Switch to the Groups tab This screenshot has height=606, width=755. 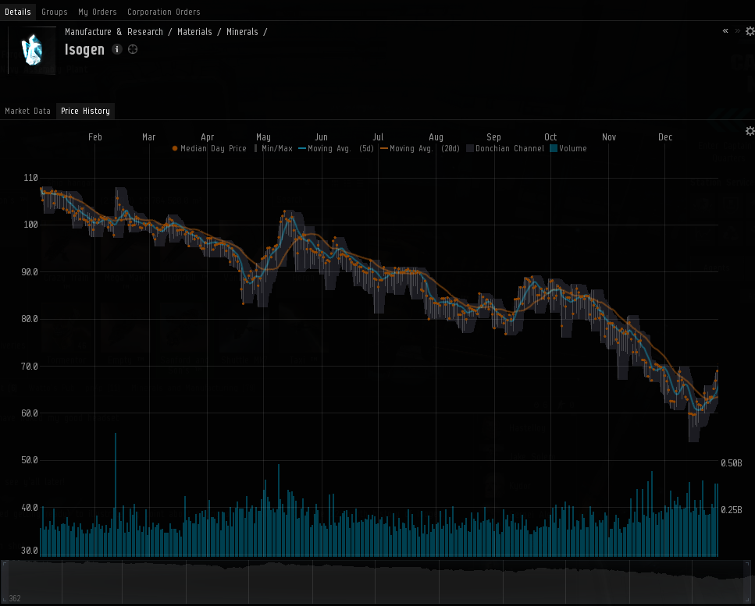[55, 12]
